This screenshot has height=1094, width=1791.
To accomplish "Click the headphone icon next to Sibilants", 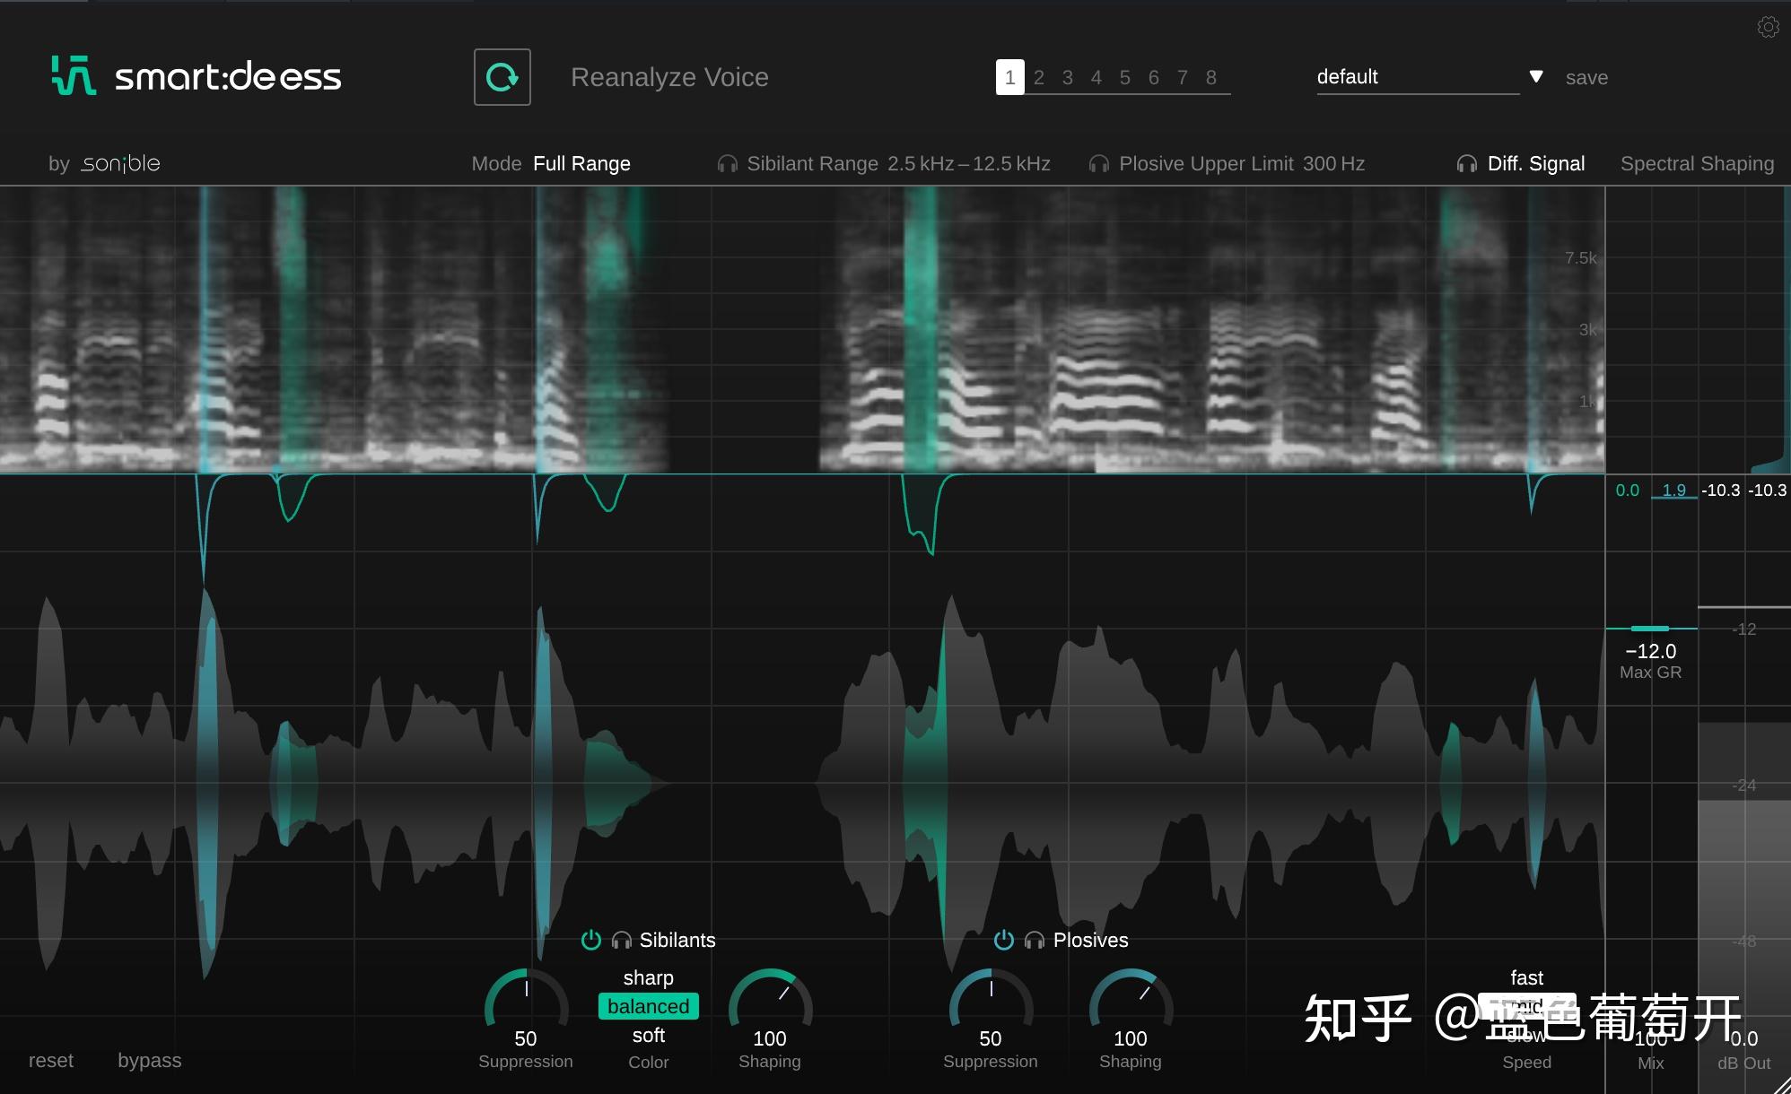I will pos(620,940).
